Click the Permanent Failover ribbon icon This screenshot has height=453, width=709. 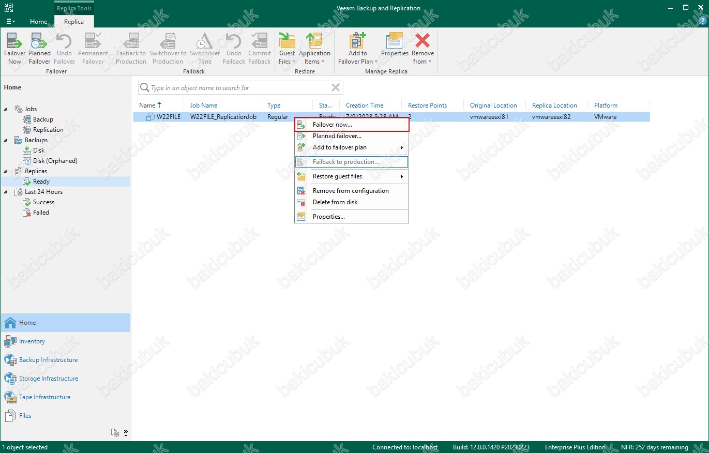[x=93, y=49]
